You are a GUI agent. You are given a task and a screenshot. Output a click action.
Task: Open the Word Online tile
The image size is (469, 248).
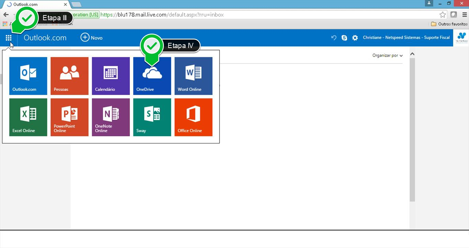point(193,76)
